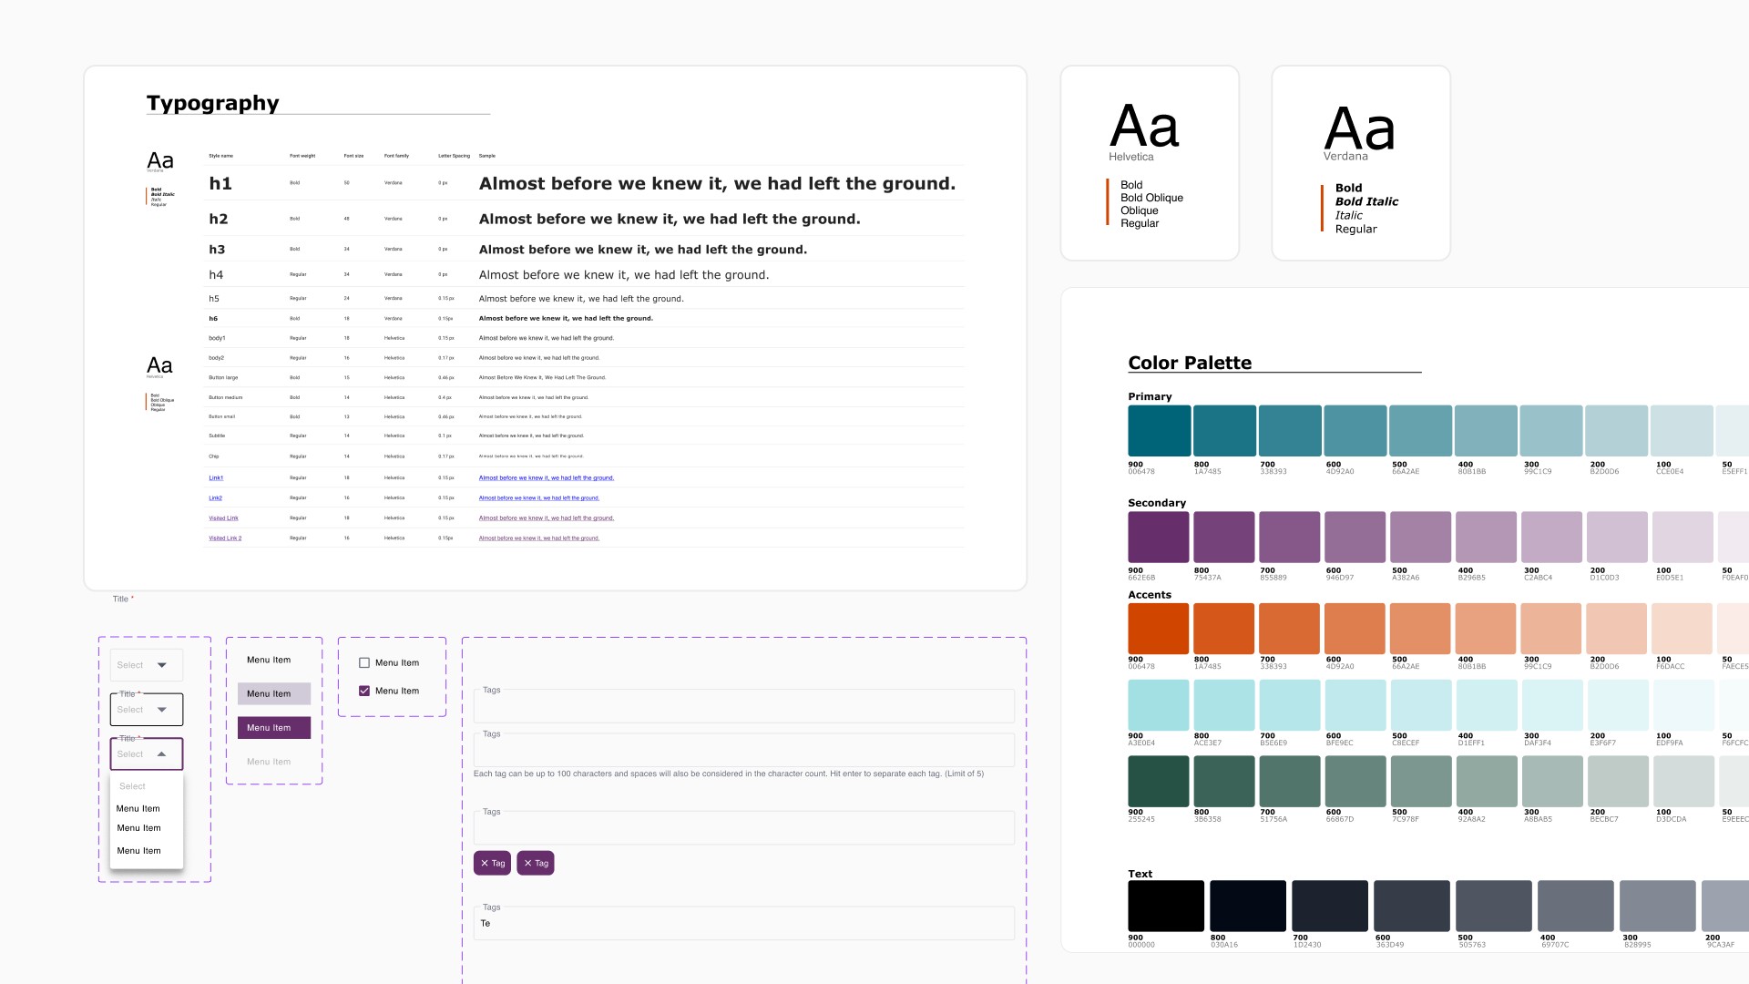Remove the first purple Tag chip via its X
Image resolution: width=1749 pixels, height=984 pixels.
coord(485,864)
